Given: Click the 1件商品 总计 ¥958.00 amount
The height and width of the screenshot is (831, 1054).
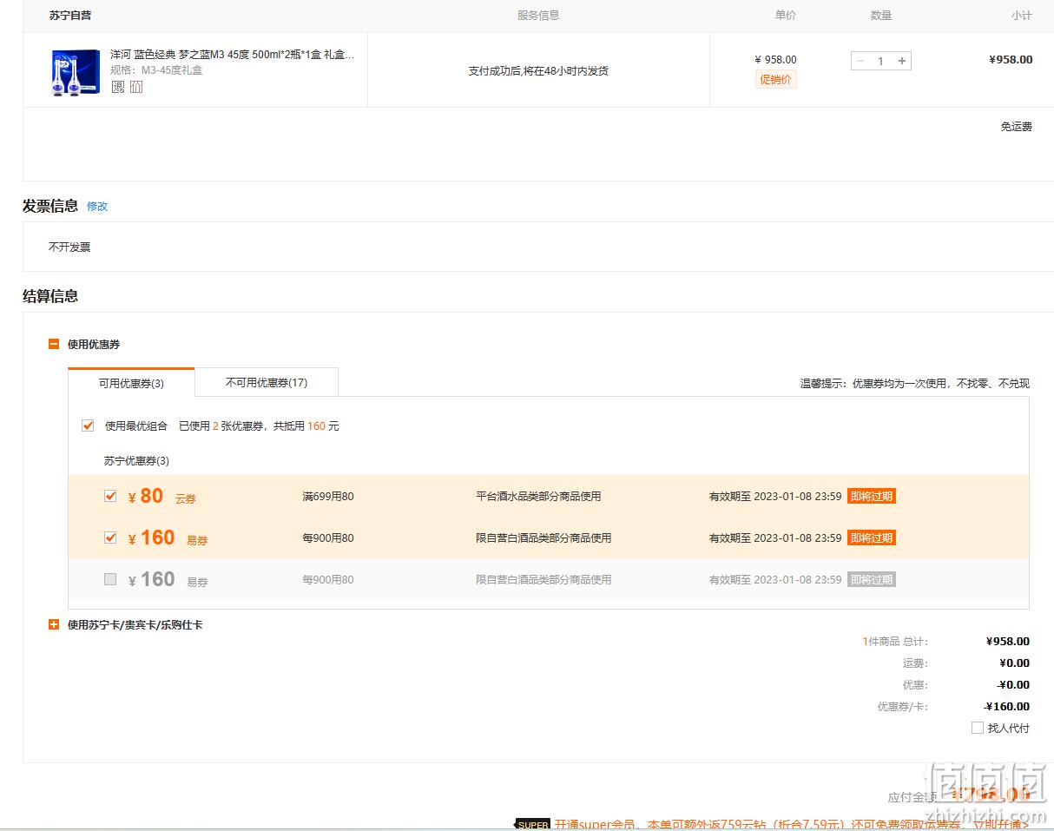Looking at the screenshot, I should tap(1008, 642).
